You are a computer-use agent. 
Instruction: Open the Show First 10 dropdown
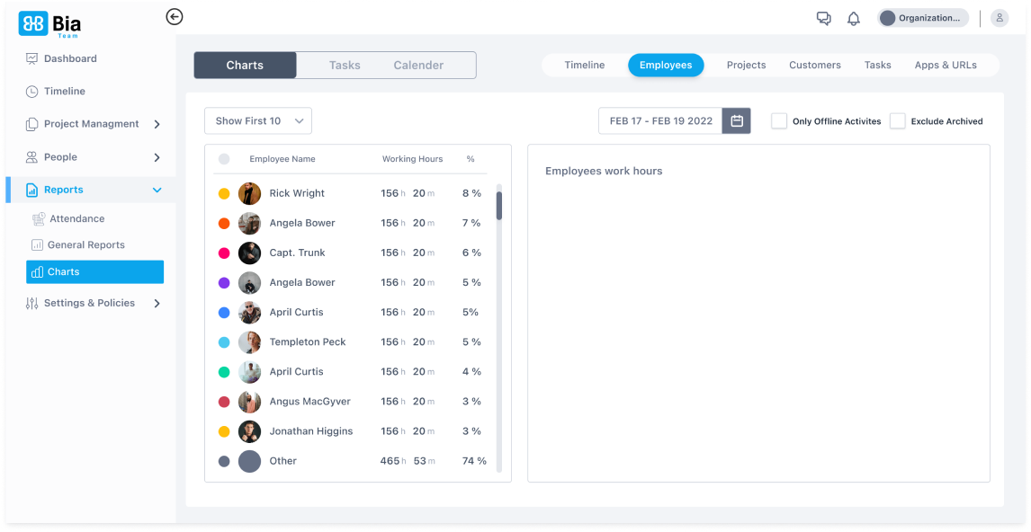coord(258,121)
